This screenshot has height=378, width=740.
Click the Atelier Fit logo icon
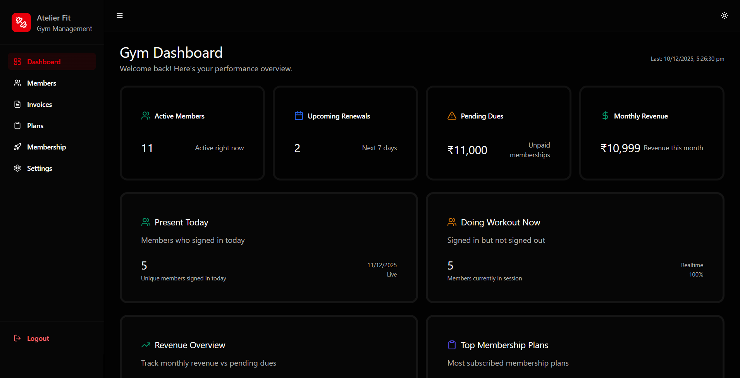pos(21,22)
